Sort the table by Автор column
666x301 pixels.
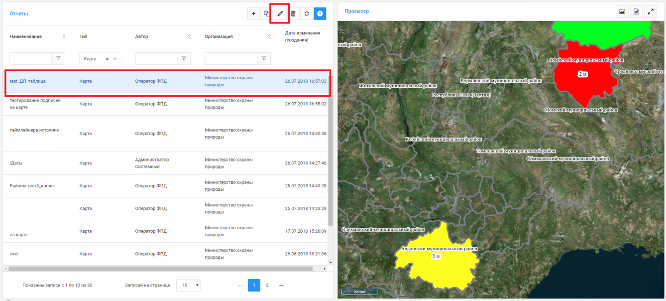point(189,36)
